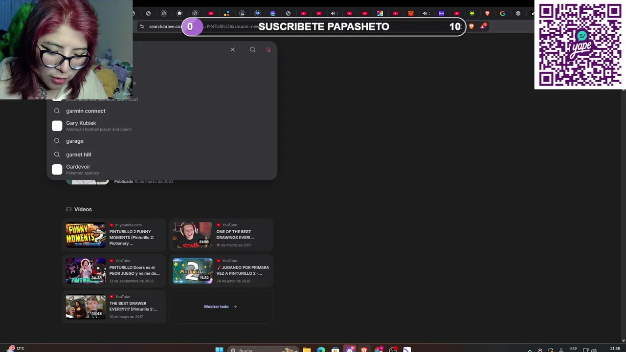Viewport: 626px width, 352px height.
Task: Select the 'Gary Kubiak' suggestion
Action: coord(162,126)
